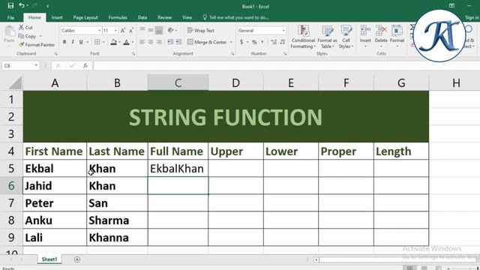Click Merge & Center
Viewport: 480px width, 270px height.
207,42
